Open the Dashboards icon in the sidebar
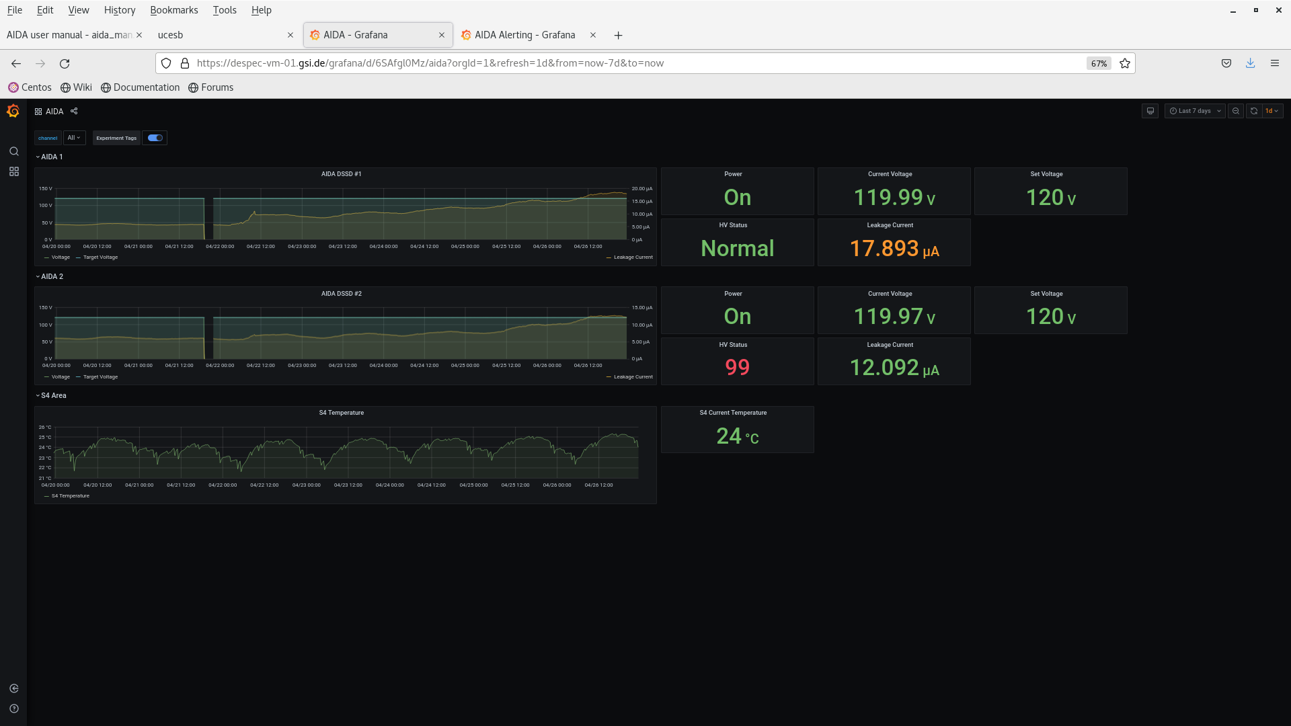Screen dimensions: 1291x726 14,171
